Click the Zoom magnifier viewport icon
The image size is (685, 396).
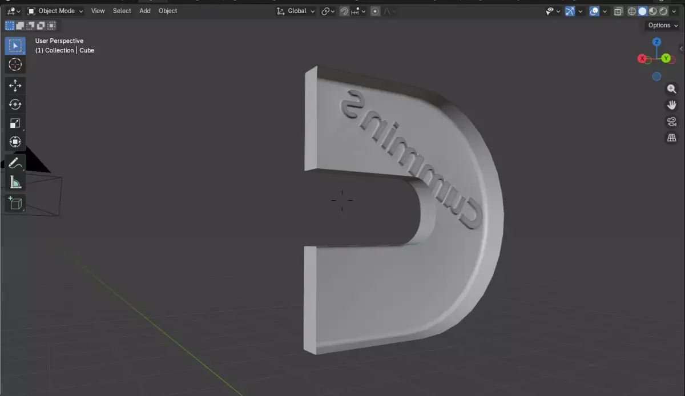672,89
